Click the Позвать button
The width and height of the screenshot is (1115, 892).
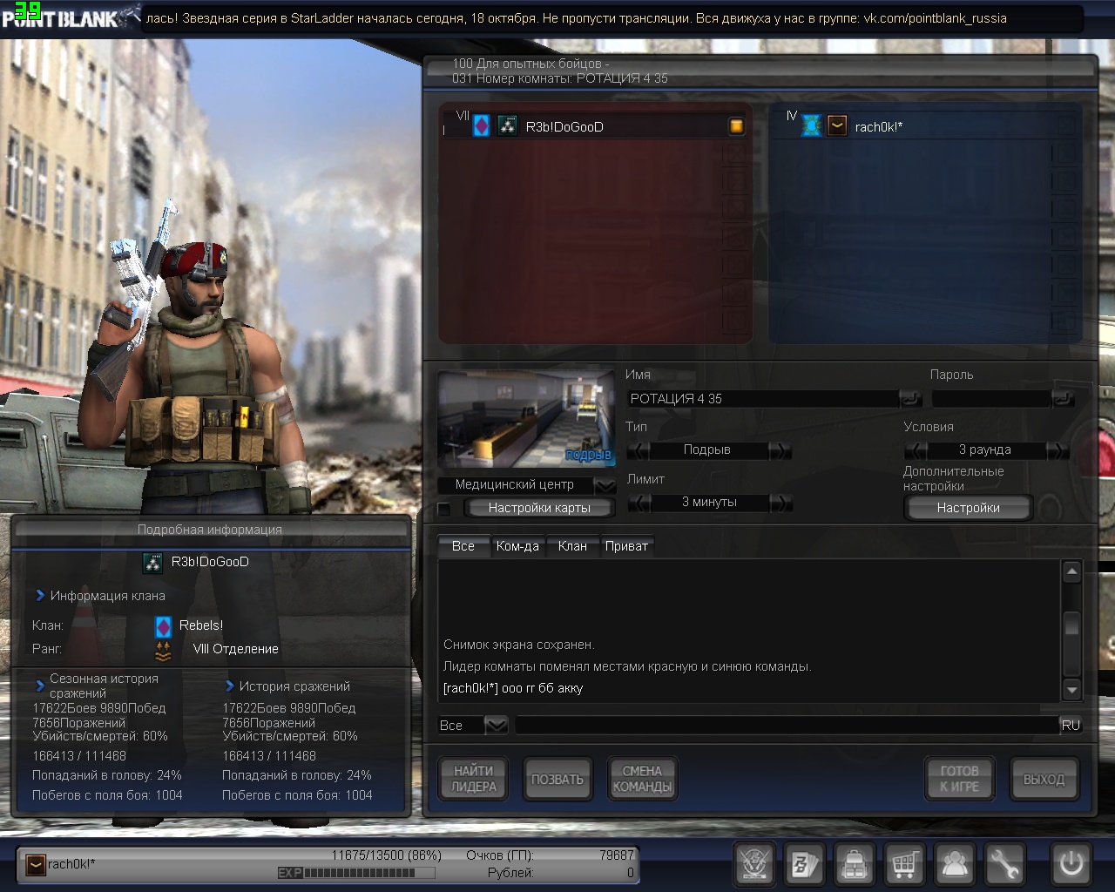pyautogui.click(x=557, y=779)
